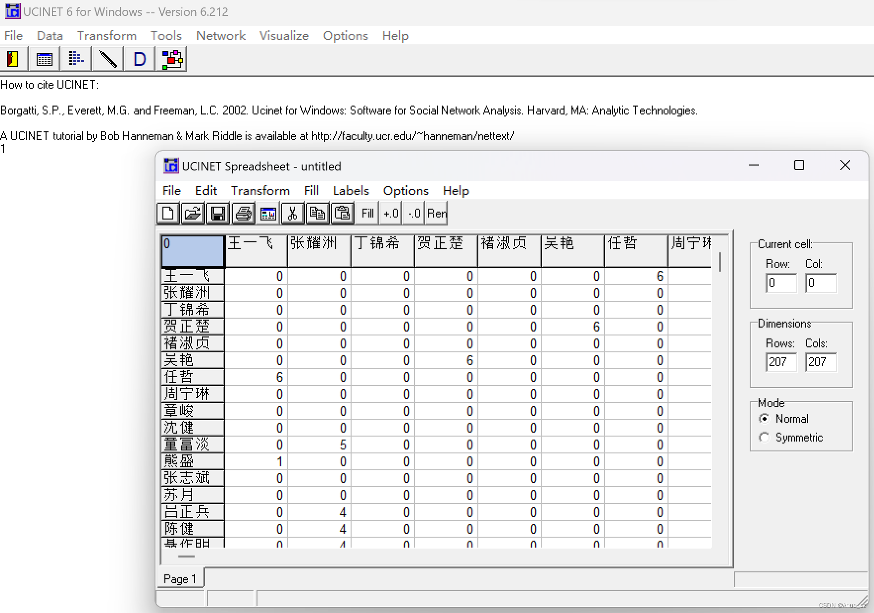Image resolution: width=874 pixels, height=613 pixels.
Task: Select the Normal mode radio button
Action: click(x=764, y=419)
